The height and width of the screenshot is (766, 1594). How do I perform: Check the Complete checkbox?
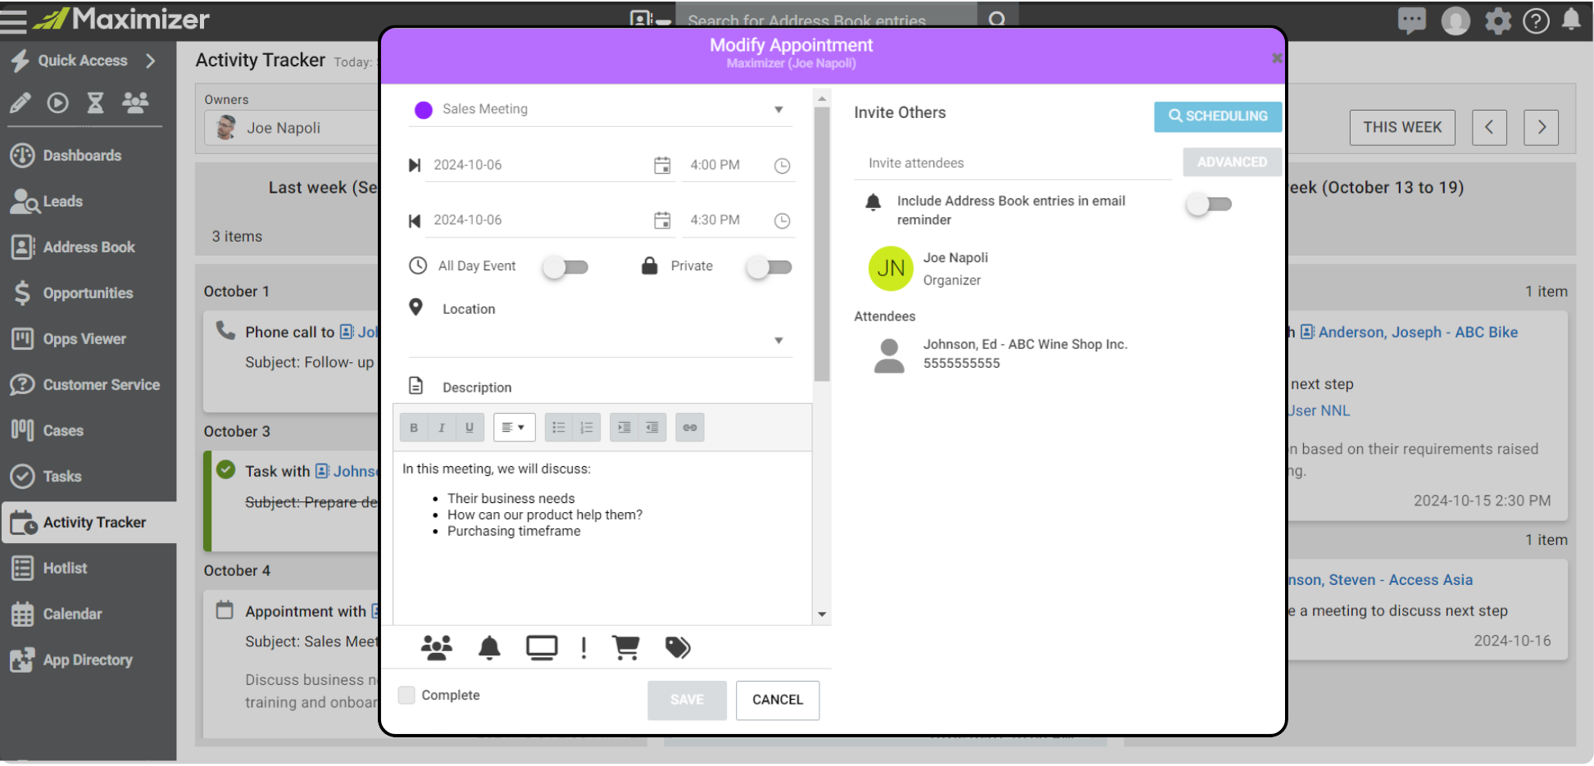click(406, 696)
